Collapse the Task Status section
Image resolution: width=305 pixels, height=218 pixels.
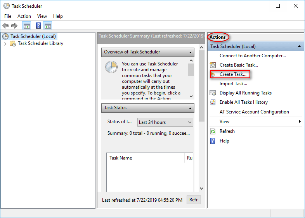point(191,108)
